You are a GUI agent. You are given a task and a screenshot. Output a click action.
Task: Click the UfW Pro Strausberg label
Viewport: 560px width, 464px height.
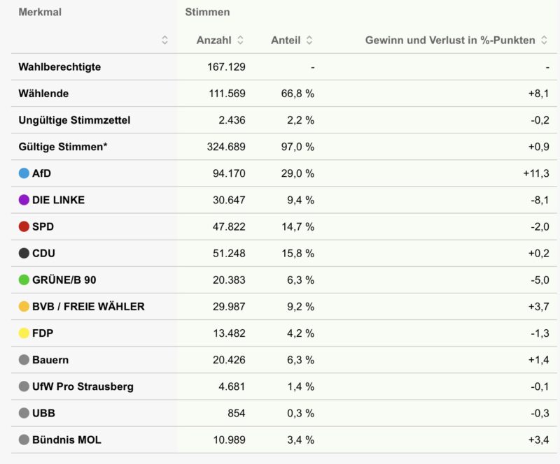83,386
